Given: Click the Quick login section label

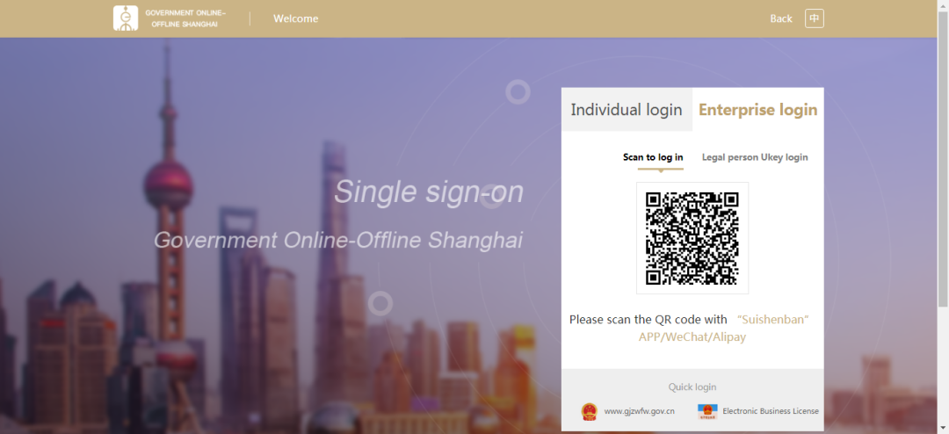Looking at the screenshot, I should [692, 387].
